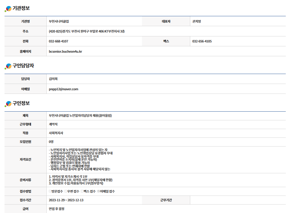This screenshot has height=213, width=287.
Task: Click the address text starting with (420-825)
Action: (x=87, y=31)
